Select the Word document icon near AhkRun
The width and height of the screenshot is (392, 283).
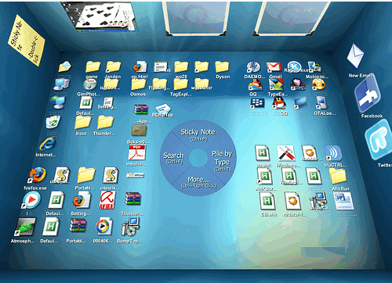(343, 201)
